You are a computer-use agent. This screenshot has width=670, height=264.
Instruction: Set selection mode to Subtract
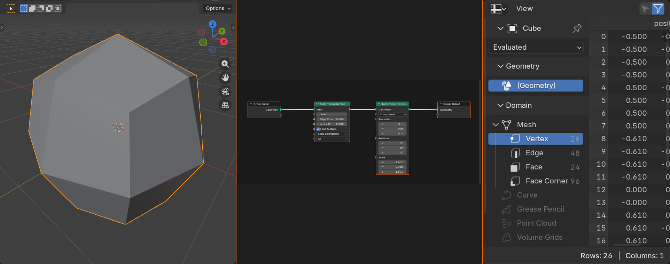[x=41, y=8]
